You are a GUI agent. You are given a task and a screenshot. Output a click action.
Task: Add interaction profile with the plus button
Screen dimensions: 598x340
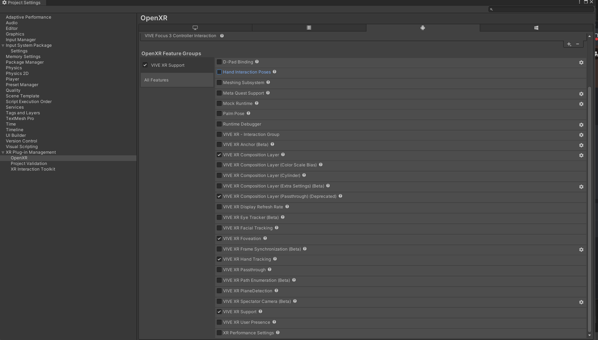[x=568, y=43]
